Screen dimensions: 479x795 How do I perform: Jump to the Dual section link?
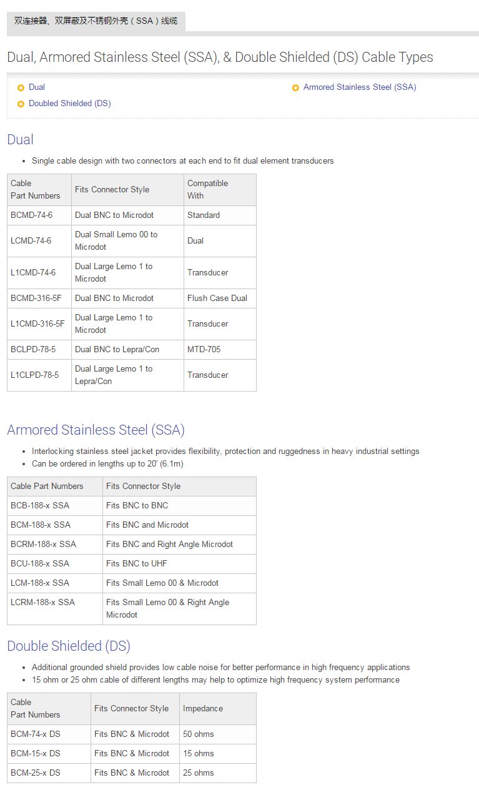pyautogui.click(x=37, y=87)
